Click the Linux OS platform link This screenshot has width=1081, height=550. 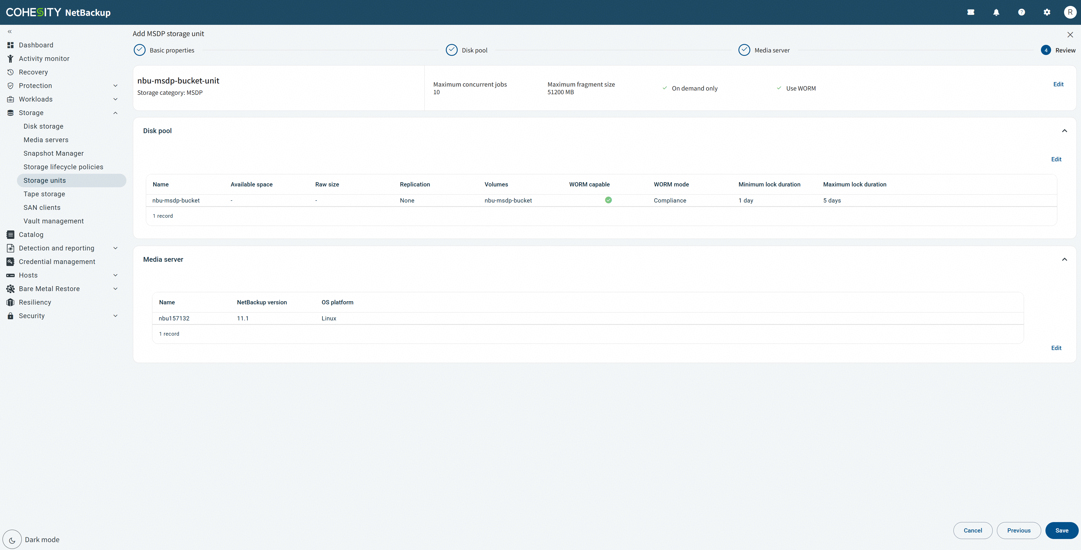point(329,318)
